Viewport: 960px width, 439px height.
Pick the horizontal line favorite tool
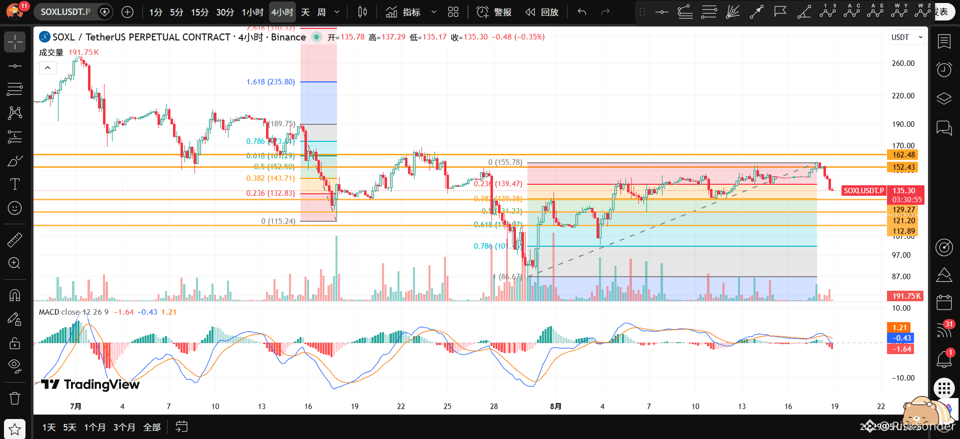[661, 12]
